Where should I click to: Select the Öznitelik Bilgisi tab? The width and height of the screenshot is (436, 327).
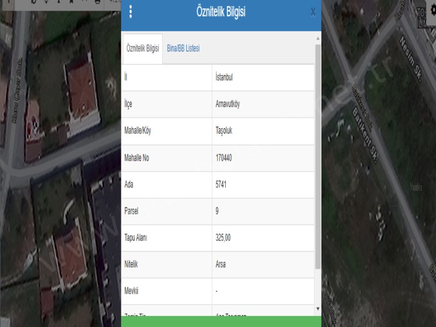click(142, 48)
